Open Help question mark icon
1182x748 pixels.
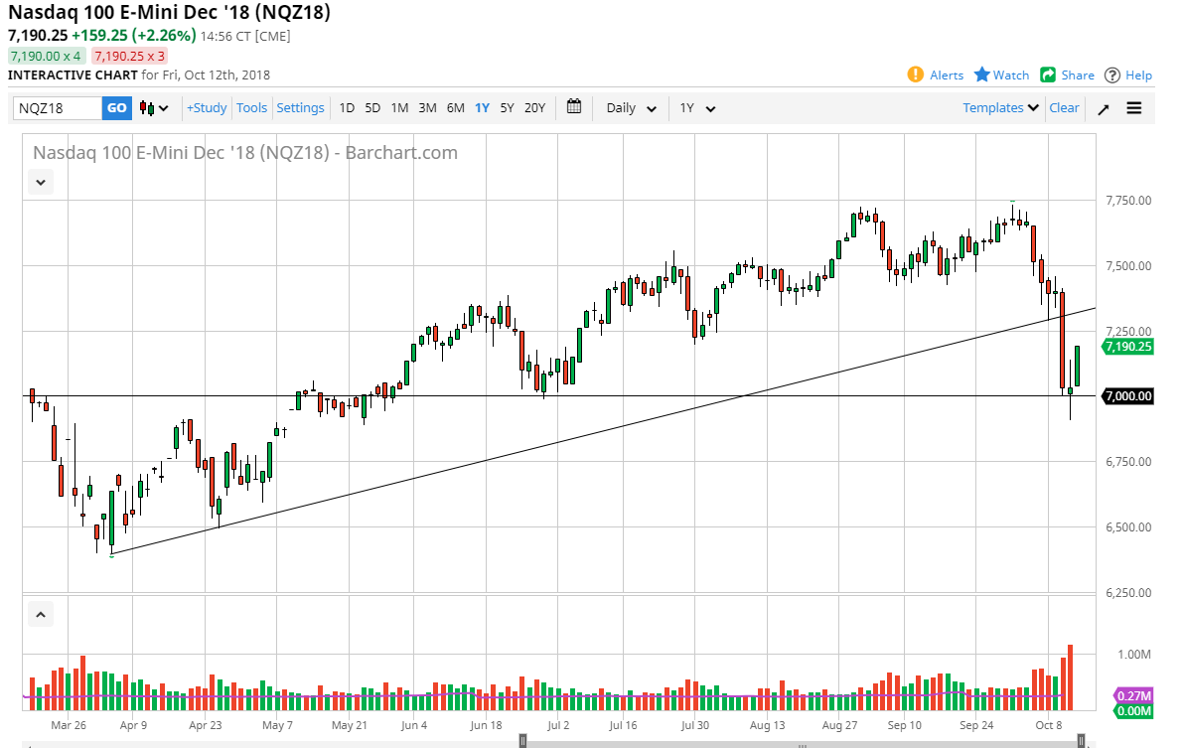coord(1112,75)
